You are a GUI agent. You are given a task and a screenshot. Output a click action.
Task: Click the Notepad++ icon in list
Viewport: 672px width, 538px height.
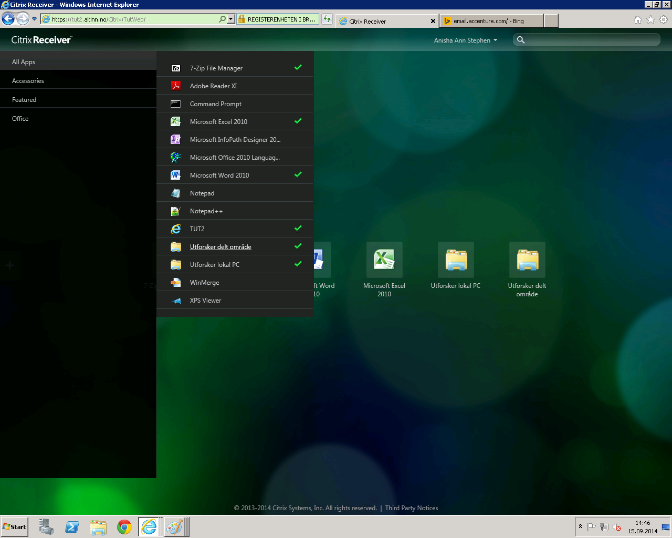point(176,211)
